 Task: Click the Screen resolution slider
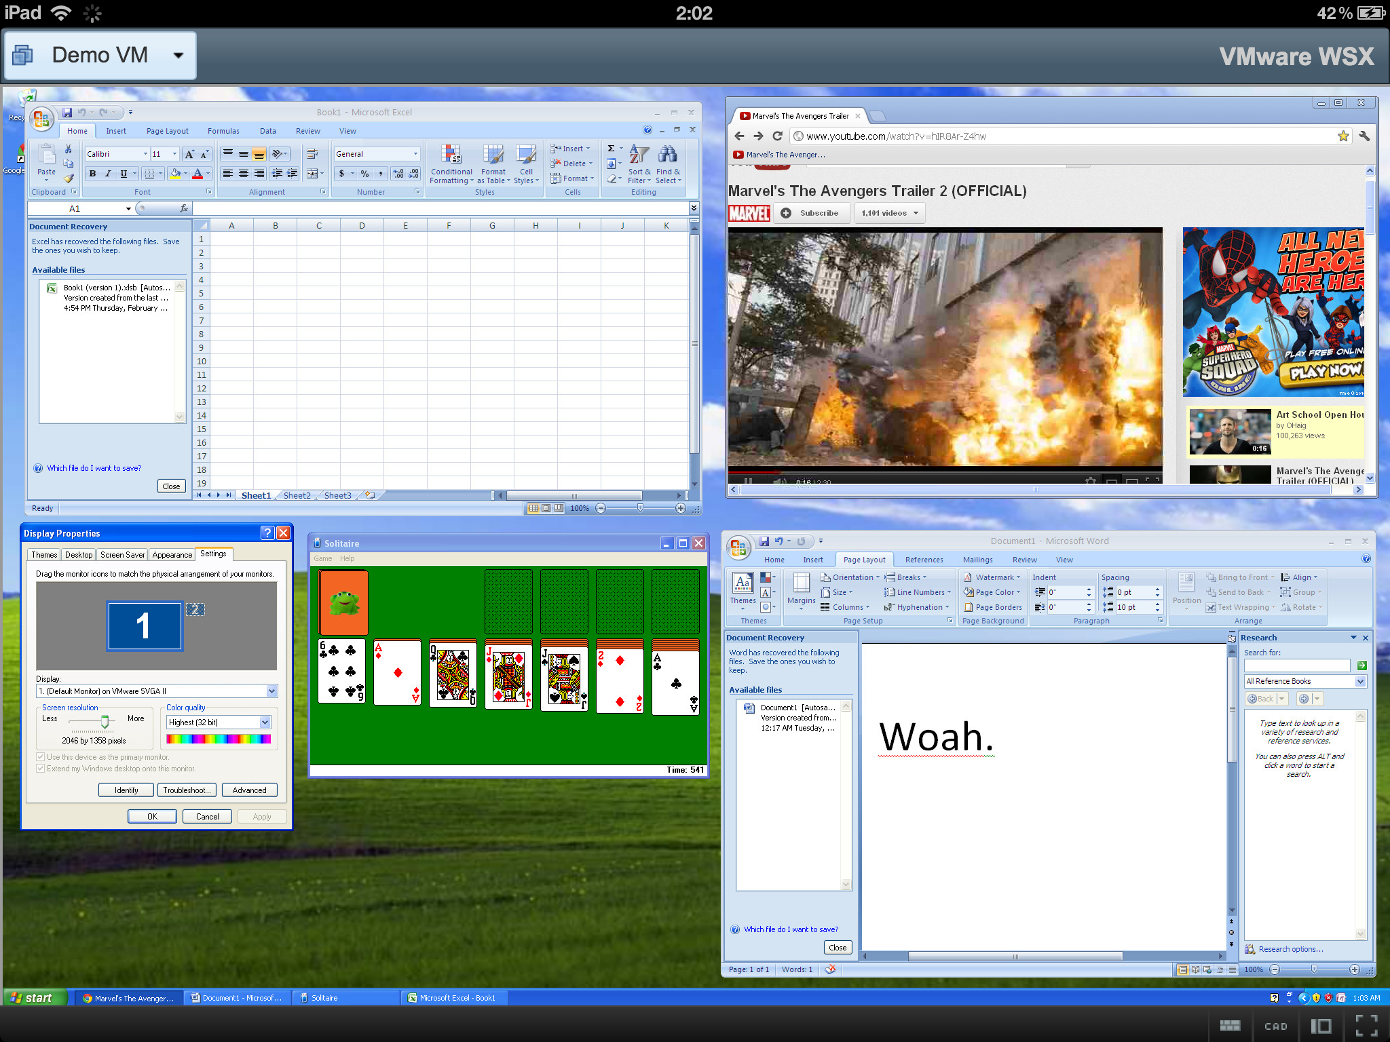pos(105,722)
